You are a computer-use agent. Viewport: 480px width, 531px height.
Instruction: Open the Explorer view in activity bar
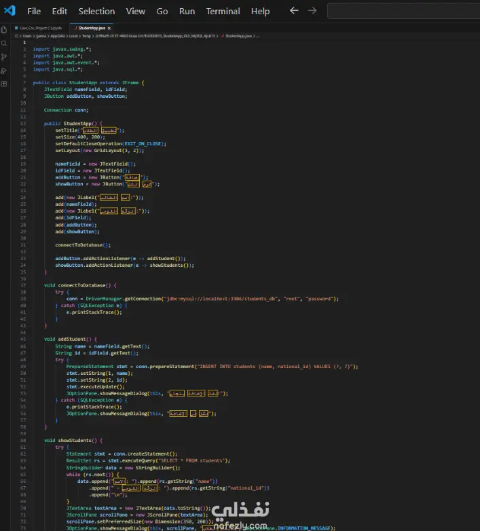coord(4,30)
